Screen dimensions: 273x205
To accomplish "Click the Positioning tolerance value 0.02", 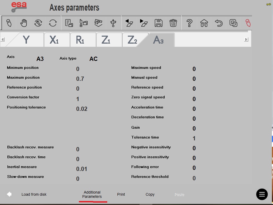I will click(x=82, y=109).
